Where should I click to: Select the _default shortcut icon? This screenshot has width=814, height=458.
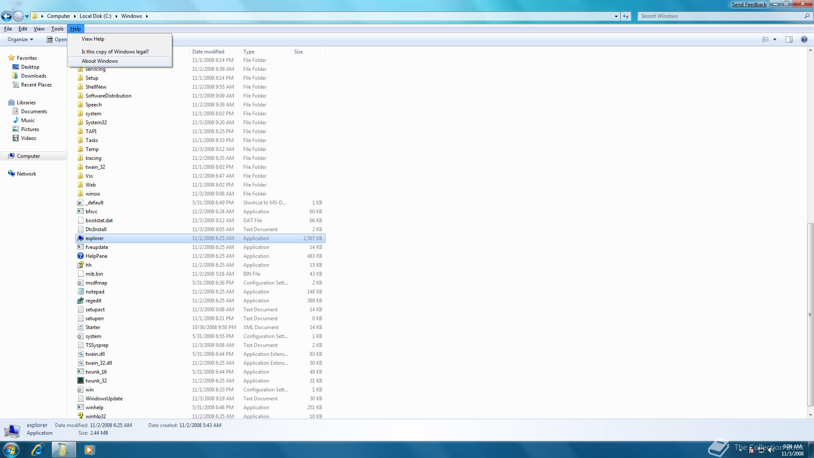pyautogui.click(x=81, y=203)
